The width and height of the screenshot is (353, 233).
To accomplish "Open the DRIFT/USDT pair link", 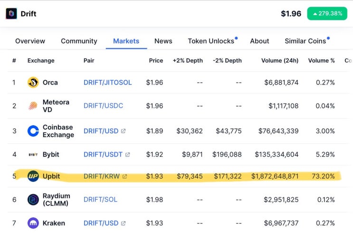I will click(103, 155).
